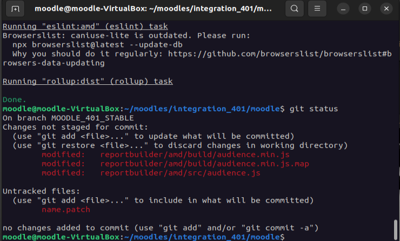
Task: Click 'Untracked files:' heading
Action: [41, 191]
